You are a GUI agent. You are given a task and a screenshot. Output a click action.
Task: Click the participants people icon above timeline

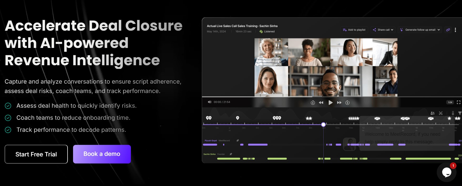(432, 113)
